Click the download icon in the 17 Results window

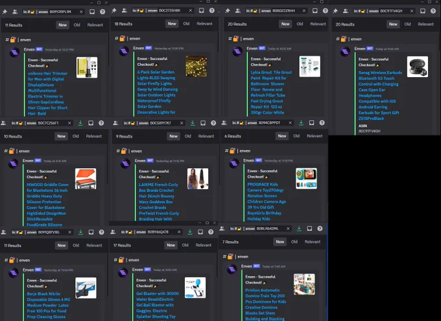tap(190, 232)
